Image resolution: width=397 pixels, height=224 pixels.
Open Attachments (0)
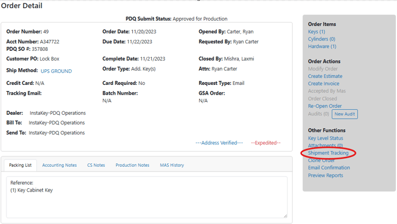click(x=325, y=145)
